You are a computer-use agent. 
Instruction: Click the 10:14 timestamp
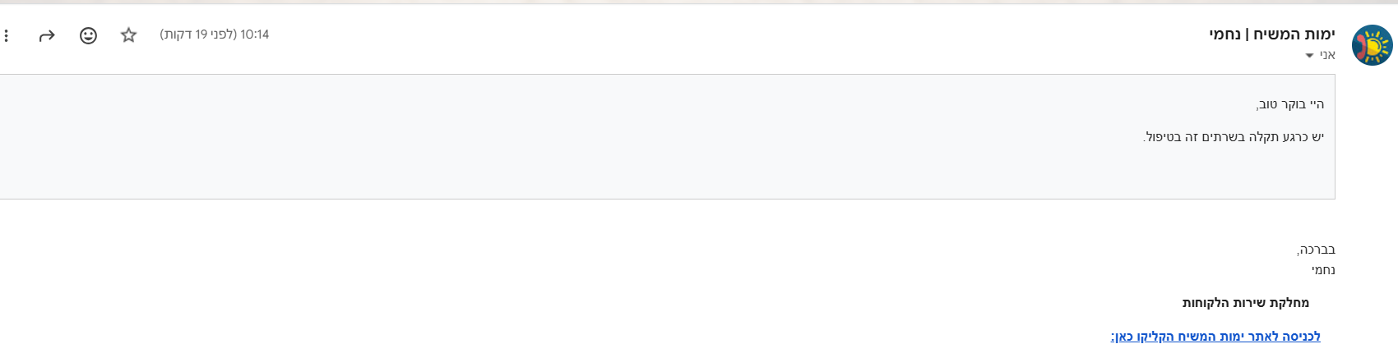(254, 34)
